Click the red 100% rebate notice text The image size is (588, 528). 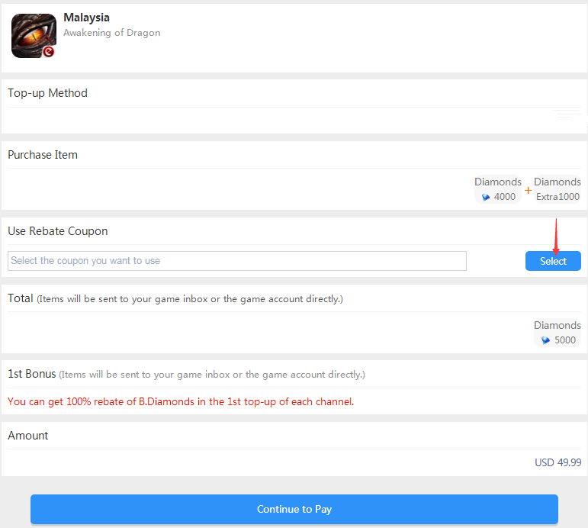[181, 401]
